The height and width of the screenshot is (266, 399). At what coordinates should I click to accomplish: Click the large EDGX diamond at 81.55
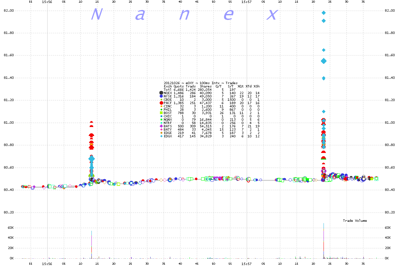(324, 61)
